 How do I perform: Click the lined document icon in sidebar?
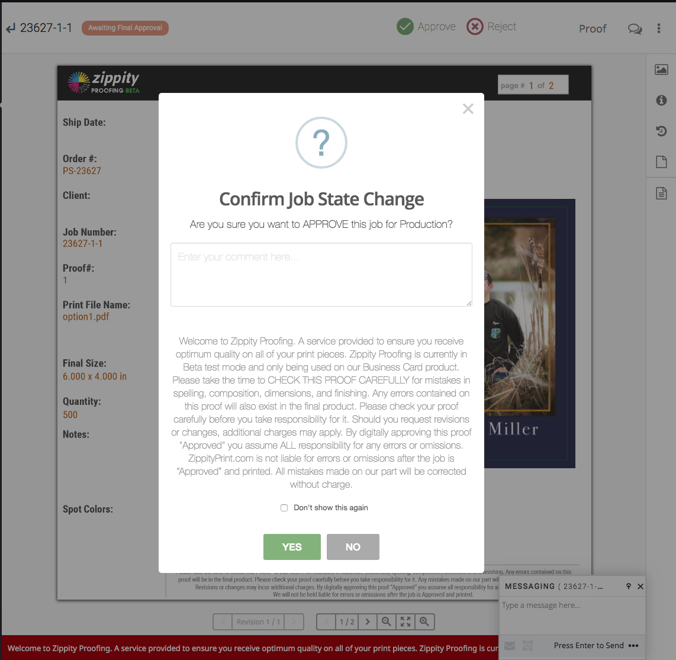point(661,193)
